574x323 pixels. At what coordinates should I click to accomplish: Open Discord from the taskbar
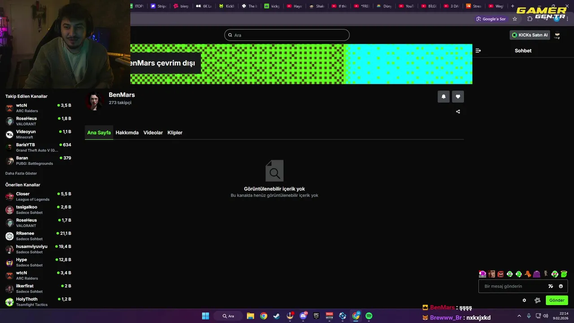point(303,316)
